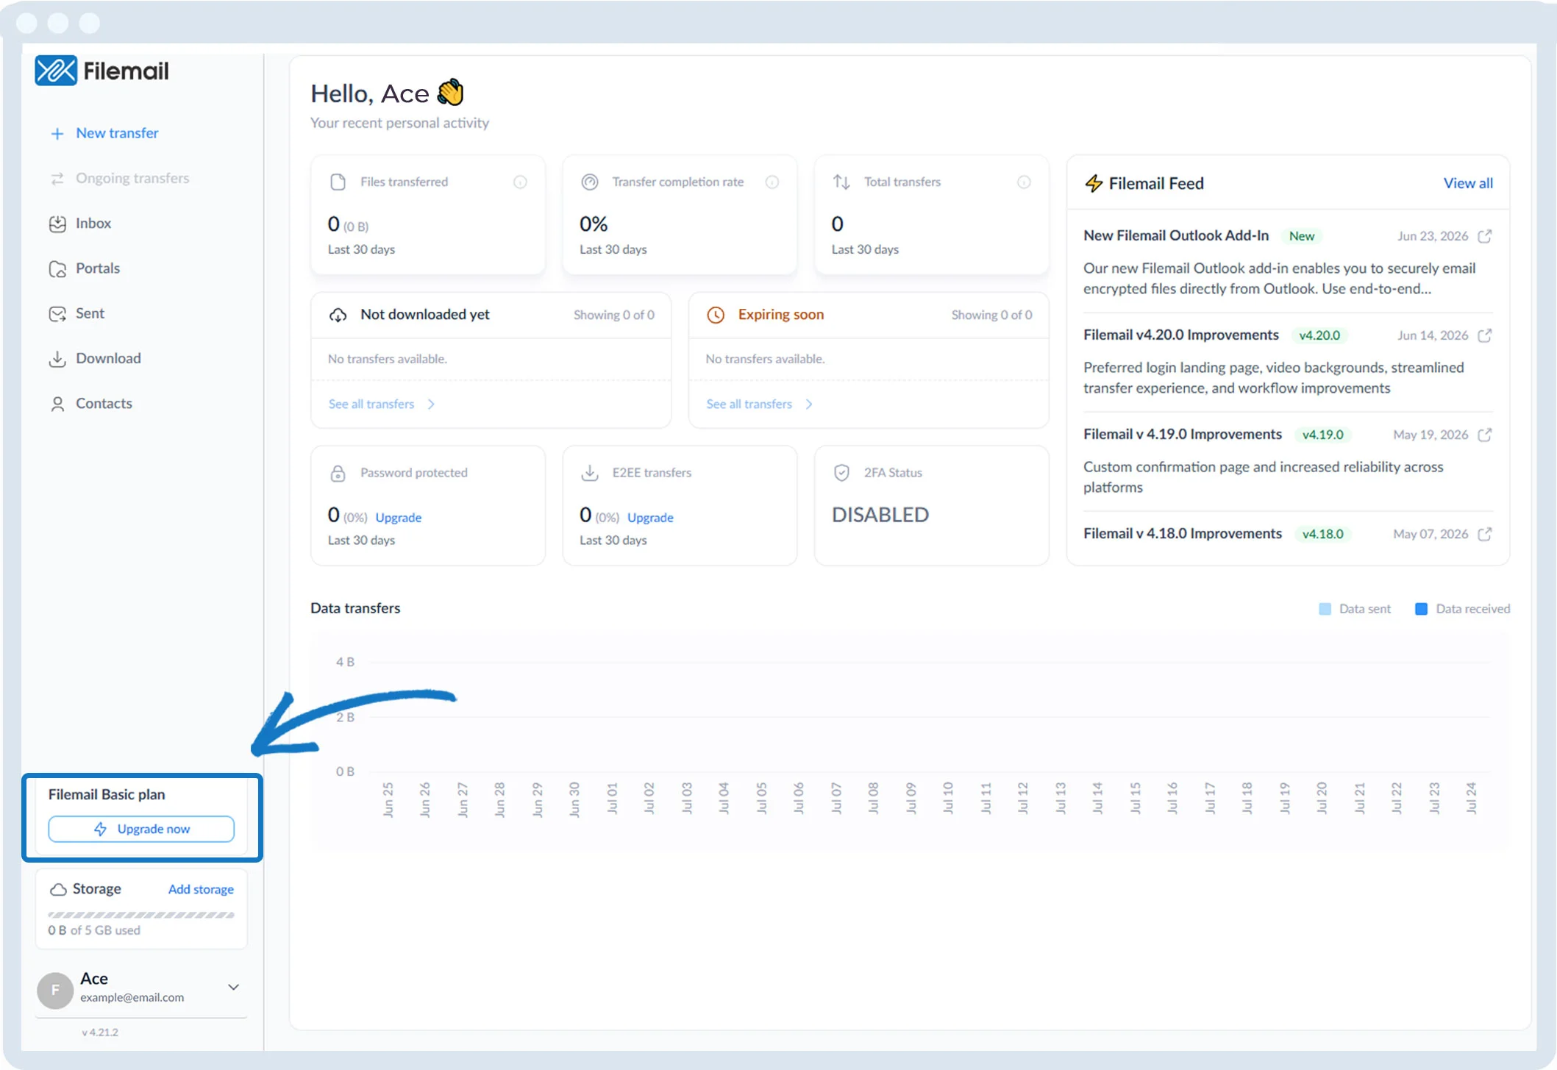Click Upgrade link on Password protected card
Screen dimensions: 1557x1070
(x=399, y=517)
